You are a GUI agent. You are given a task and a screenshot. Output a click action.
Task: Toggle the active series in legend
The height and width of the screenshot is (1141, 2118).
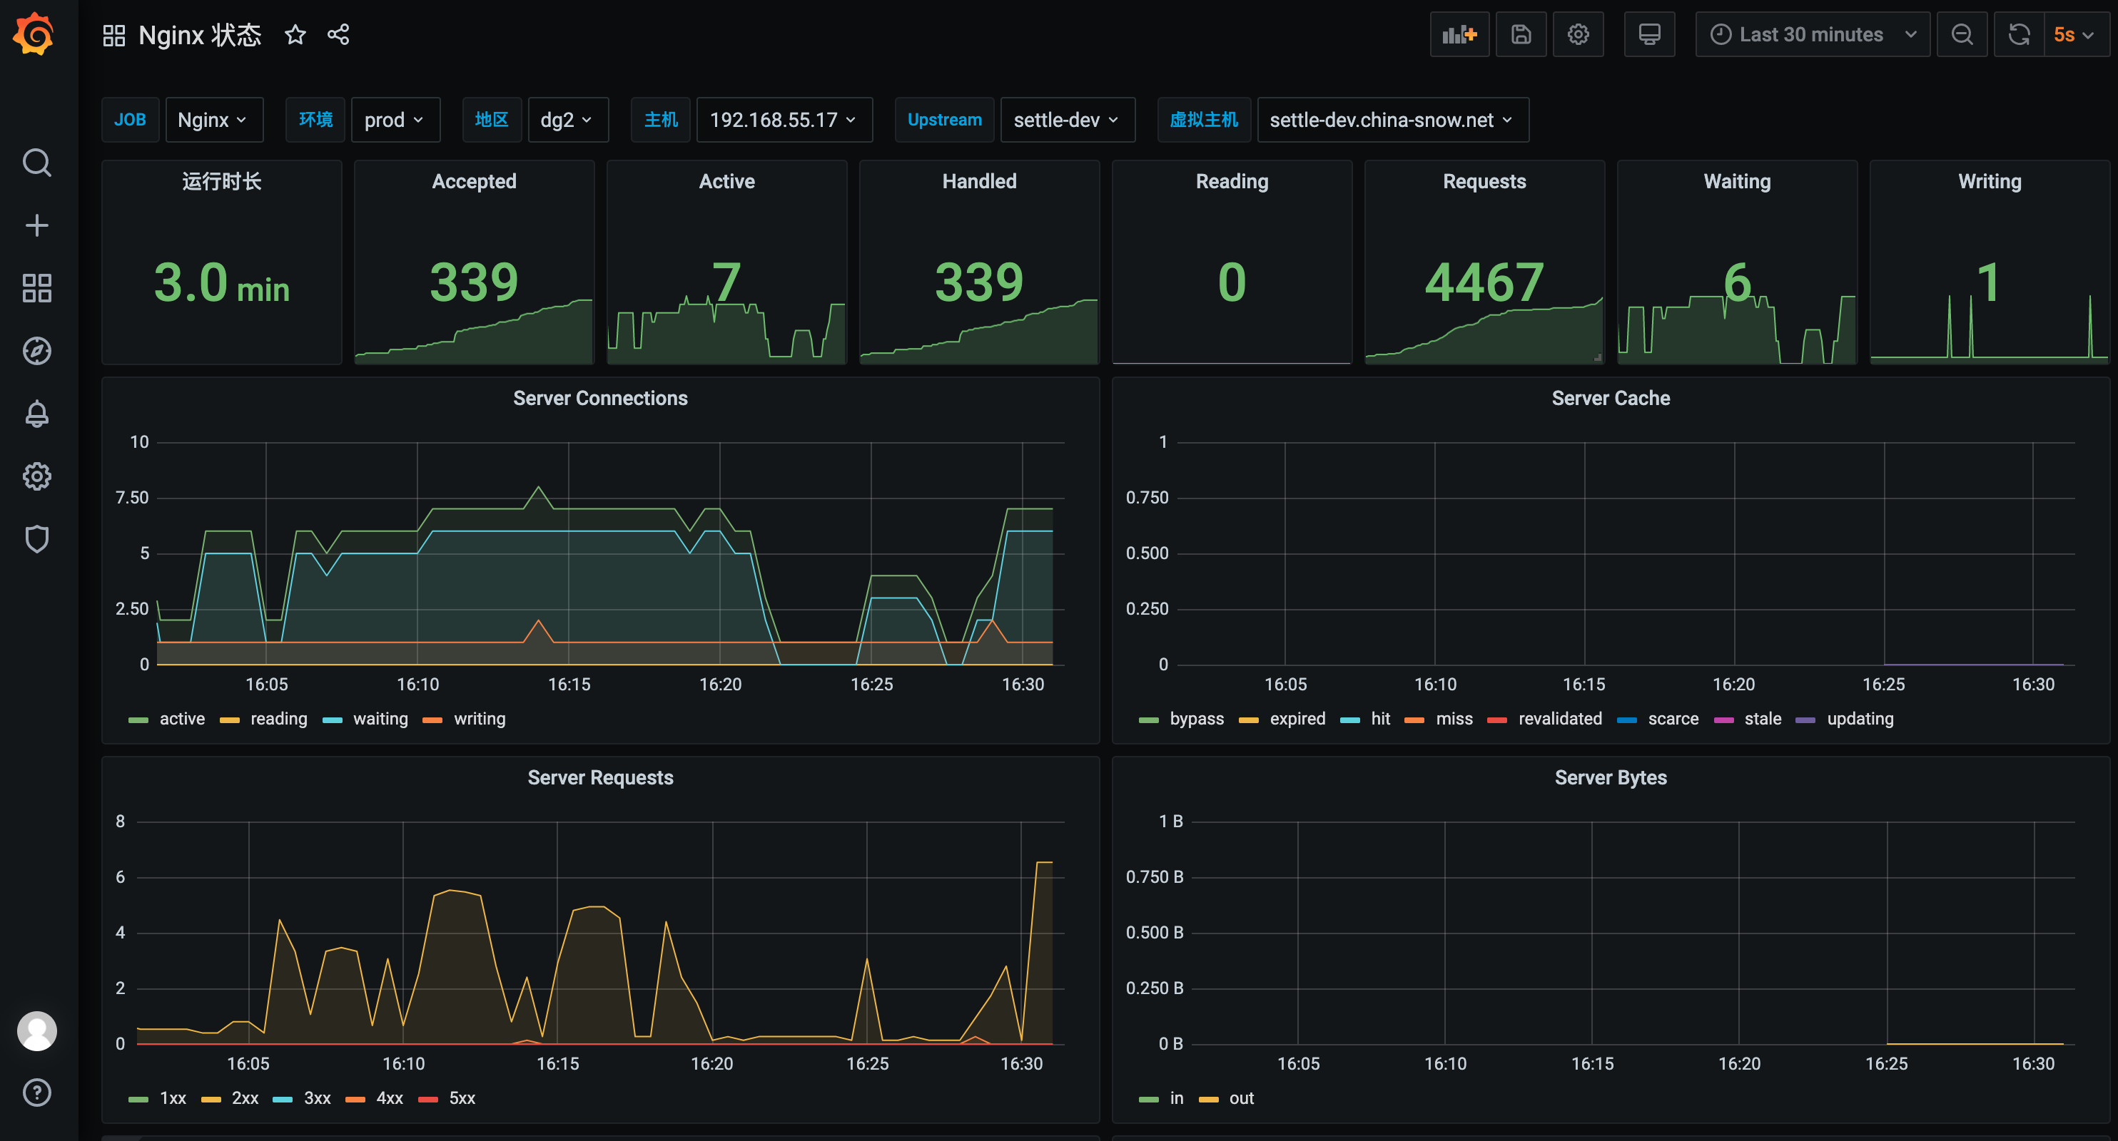[x=182, y=719]
